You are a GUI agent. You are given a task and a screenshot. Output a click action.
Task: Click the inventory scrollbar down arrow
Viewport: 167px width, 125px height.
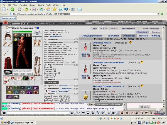164,101
